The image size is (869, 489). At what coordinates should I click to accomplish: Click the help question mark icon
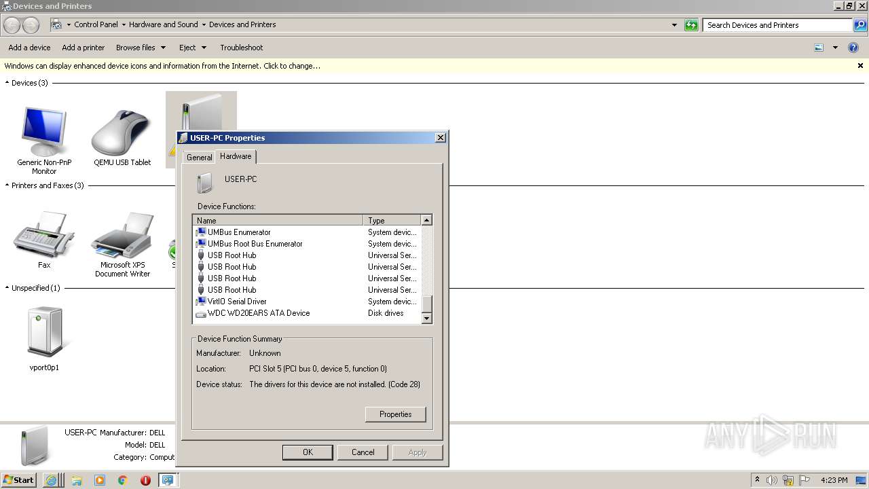[853, 48]
